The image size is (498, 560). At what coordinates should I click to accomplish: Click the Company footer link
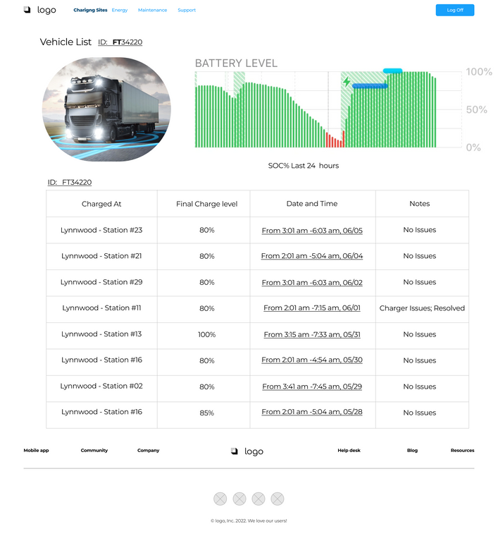coord(149,451)
